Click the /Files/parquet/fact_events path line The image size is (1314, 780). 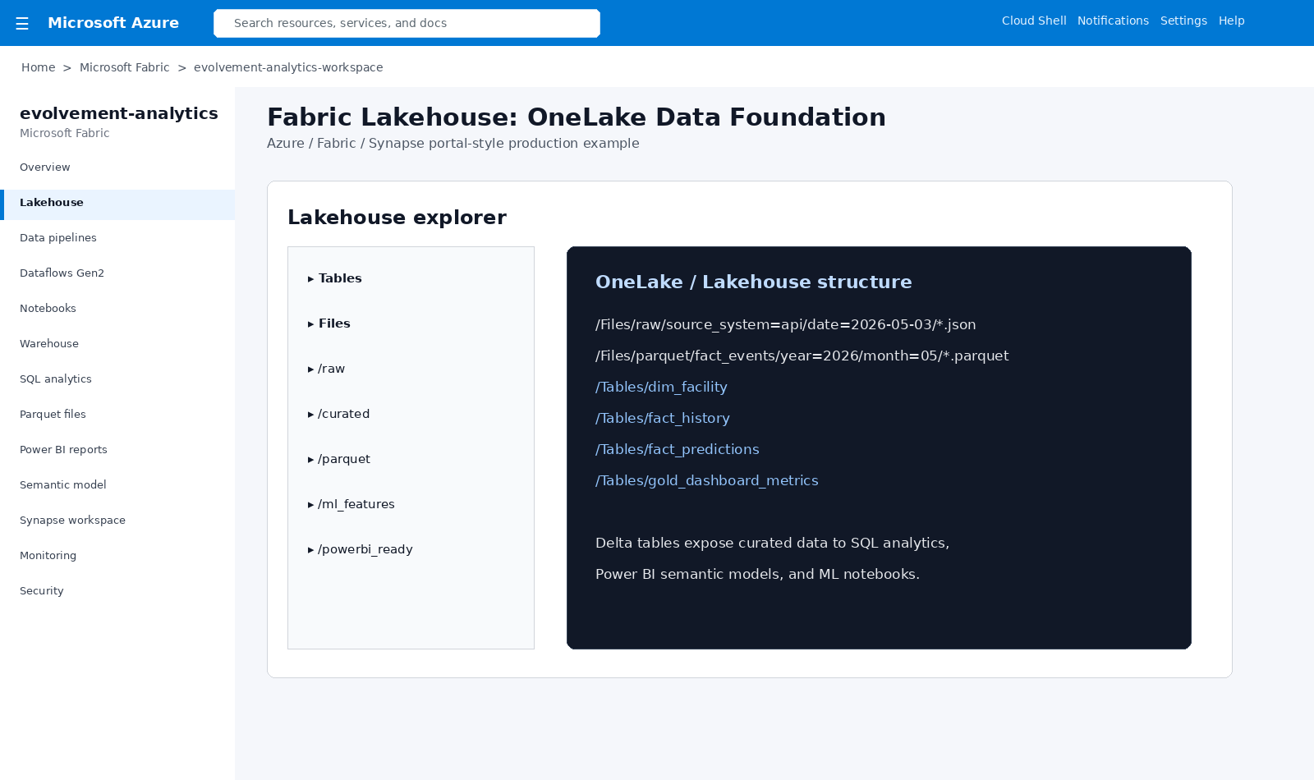click(x=802, y=356)
